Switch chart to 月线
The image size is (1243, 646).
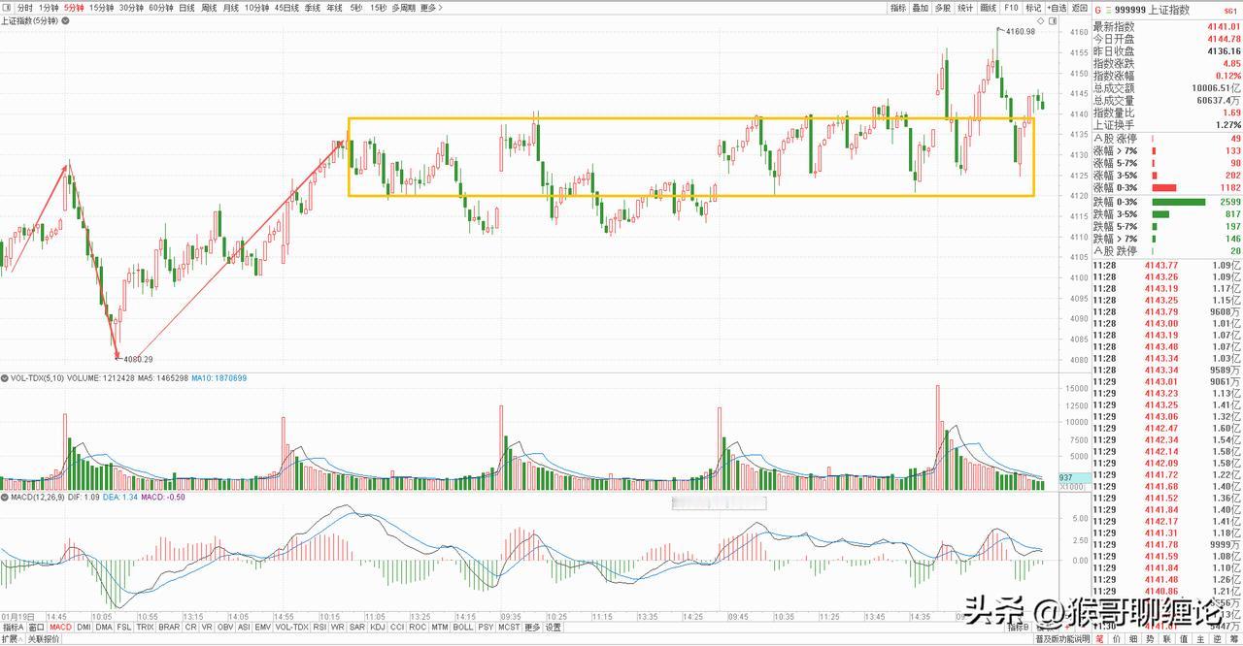231,8
